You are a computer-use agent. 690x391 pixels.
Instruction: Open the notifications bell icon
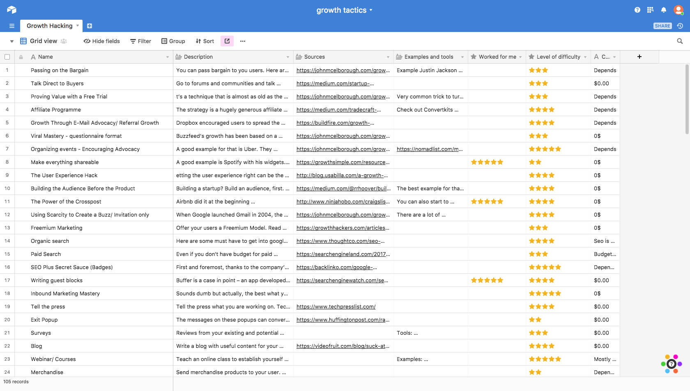(663, 10)
